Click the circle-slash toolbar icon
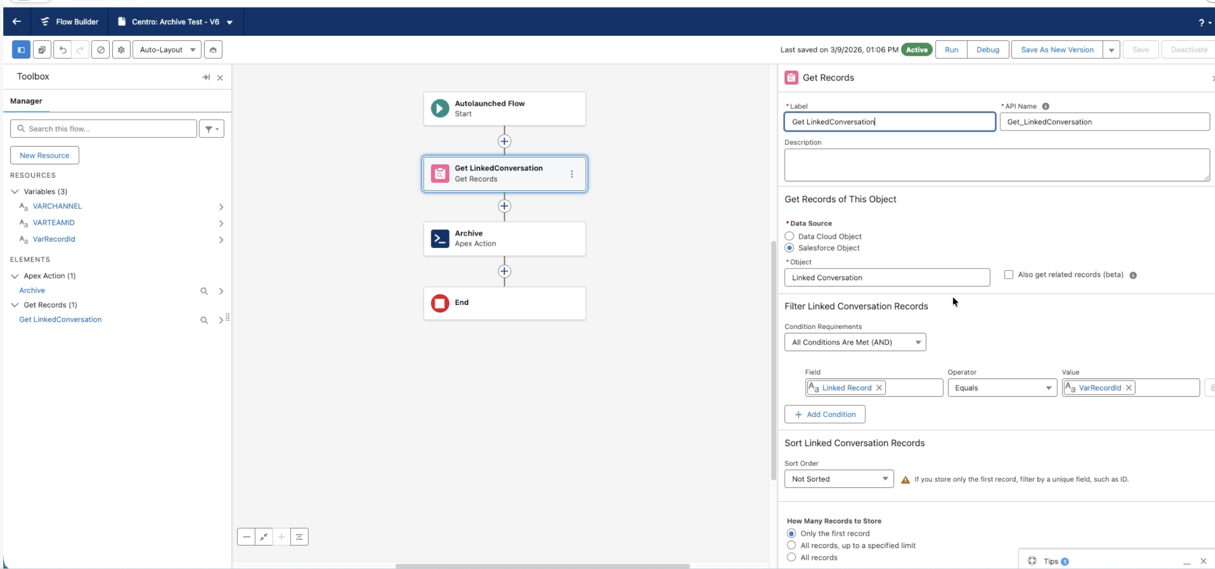This screenshot has width=1215, height=569. (x=100, y=49)
